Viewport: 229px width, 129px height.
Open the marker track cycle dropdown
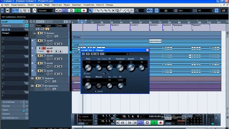[51, 25]
